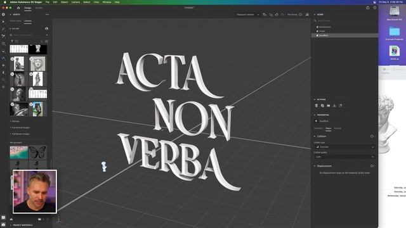
Task: Collapse the Assets panel header
Action: point(11,15)
